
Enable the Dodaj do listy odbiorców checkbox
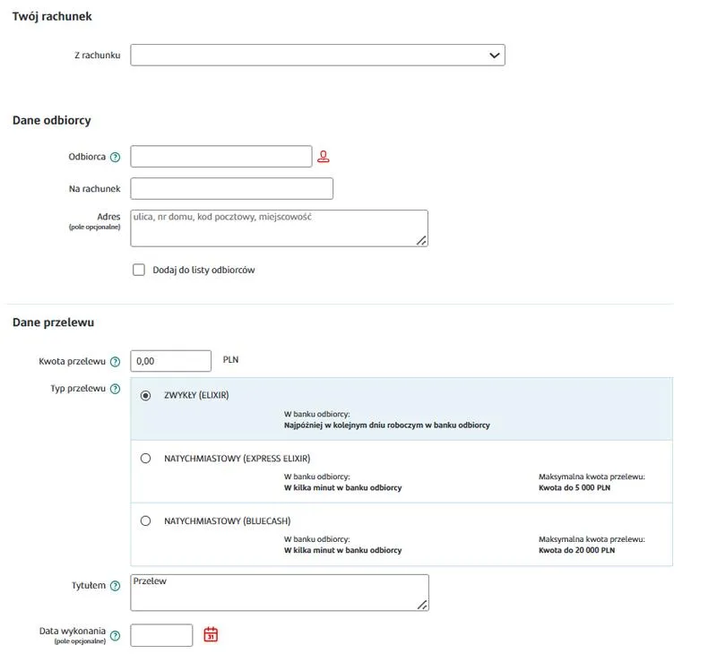point(139,269)
